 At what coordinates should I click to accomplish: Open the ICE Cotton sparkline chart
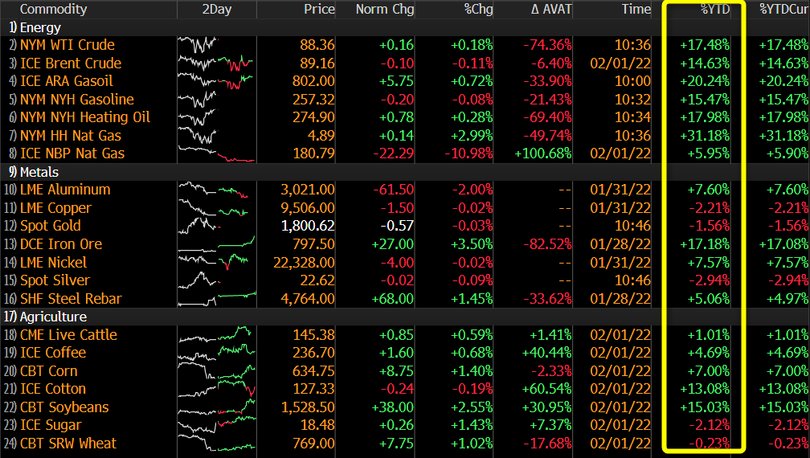coord(217,389)
